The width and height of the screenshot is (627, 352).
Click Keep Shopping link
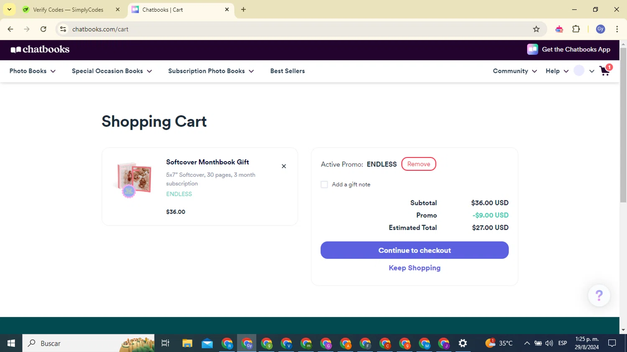pyautogui.click(x=415, y=268)
